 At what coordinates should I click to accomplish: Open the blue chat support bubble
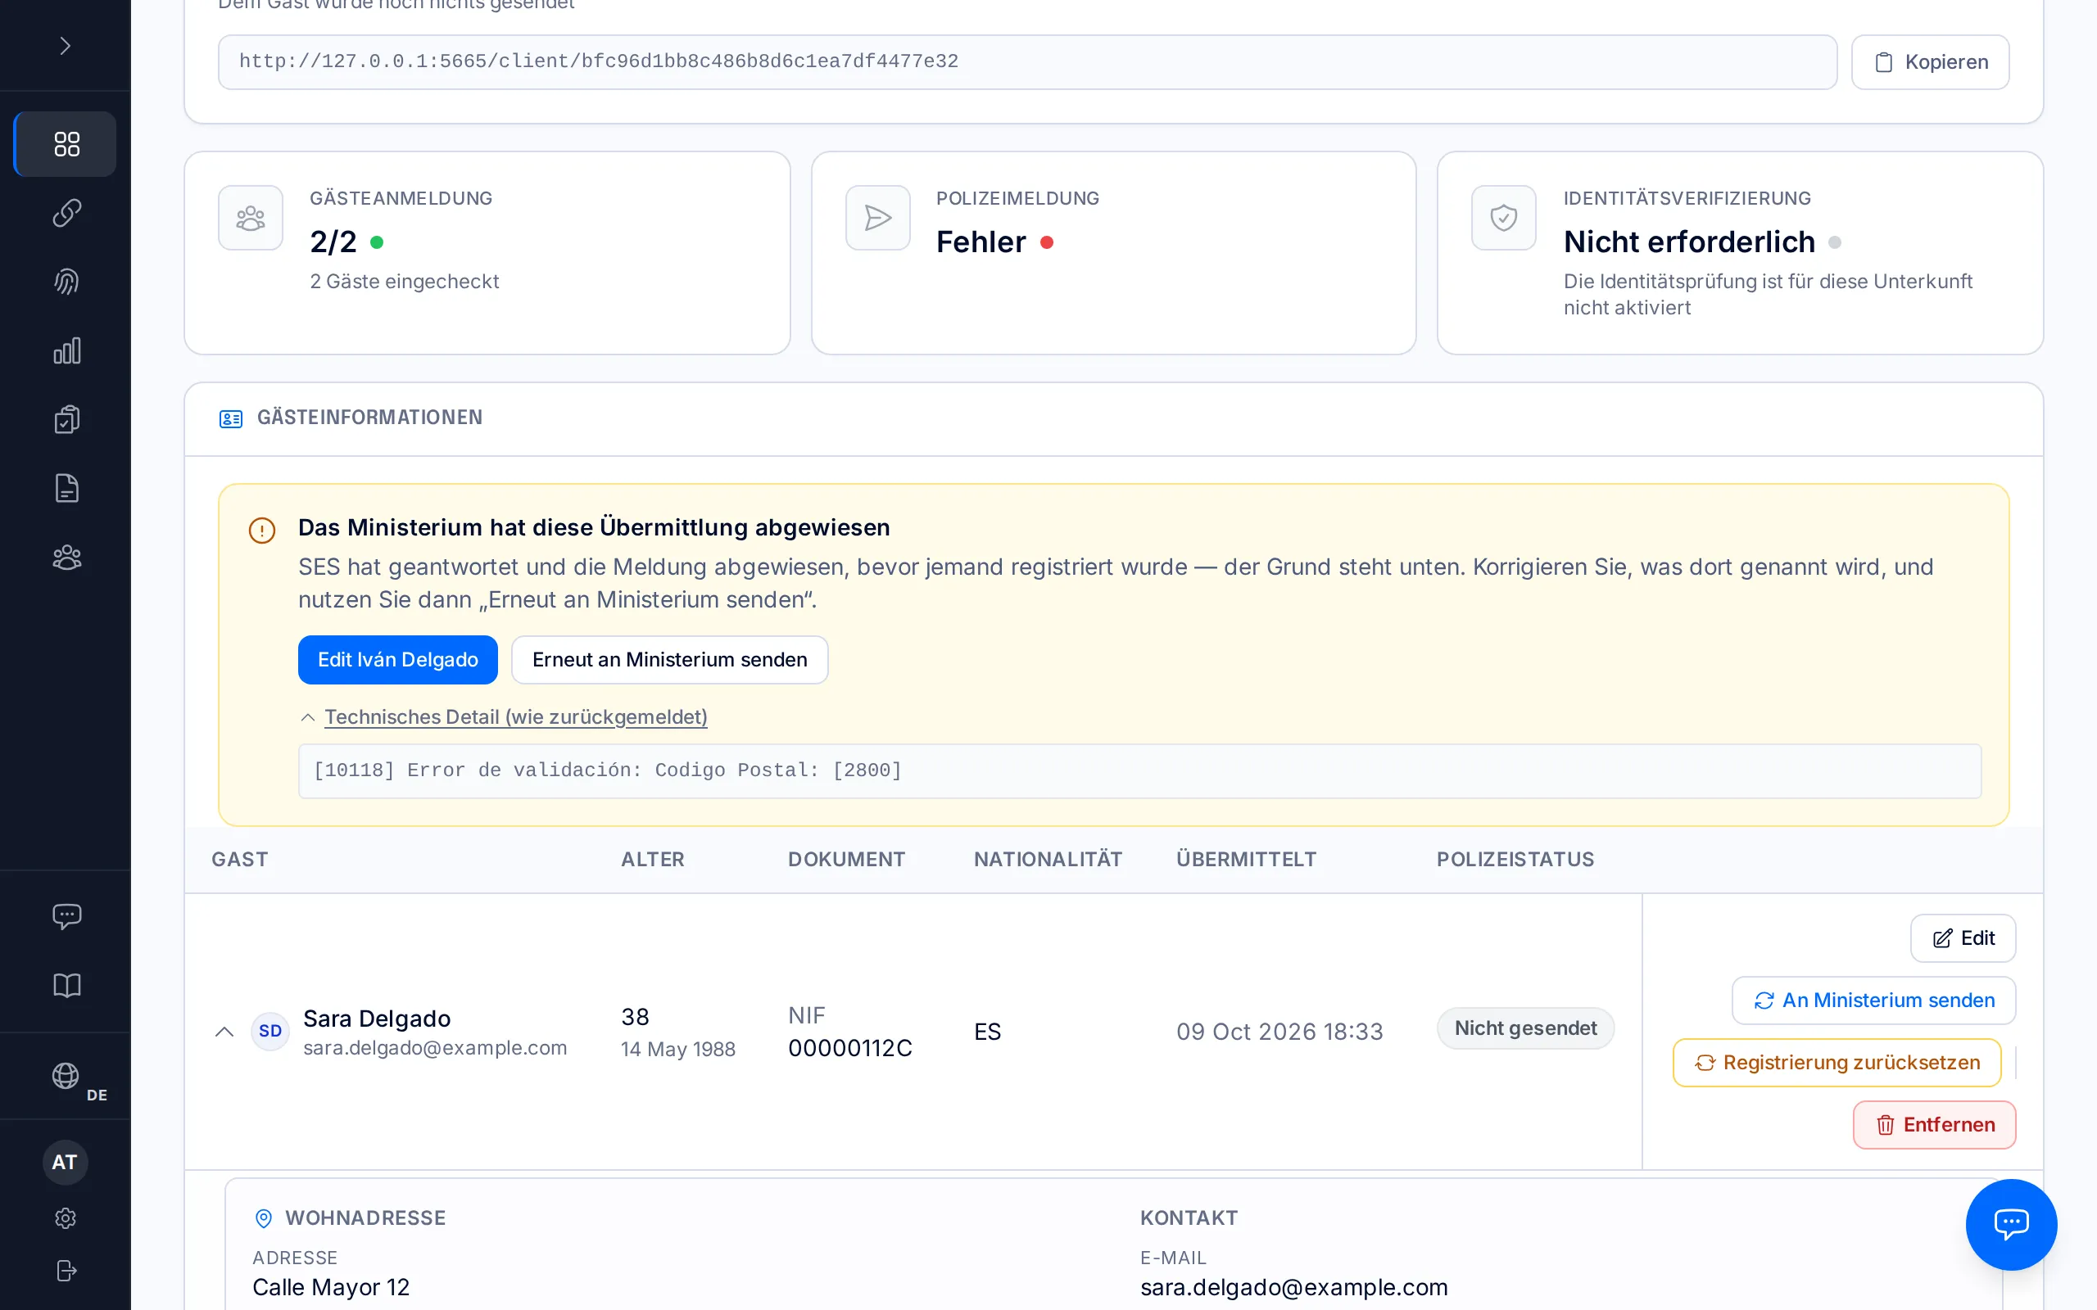click(2011, 1224)
